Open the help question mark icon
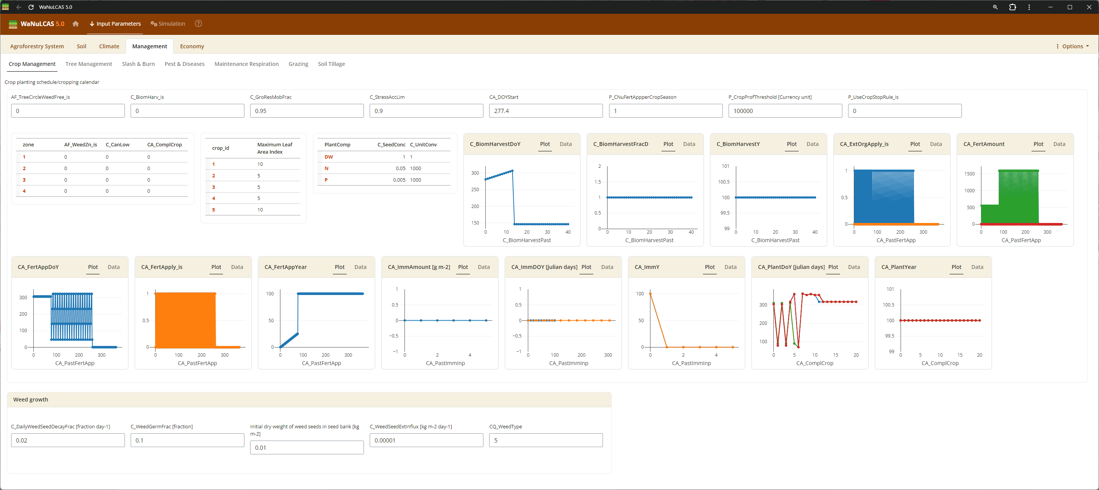This screenshot has height=490, width=1099. [198, 24]
